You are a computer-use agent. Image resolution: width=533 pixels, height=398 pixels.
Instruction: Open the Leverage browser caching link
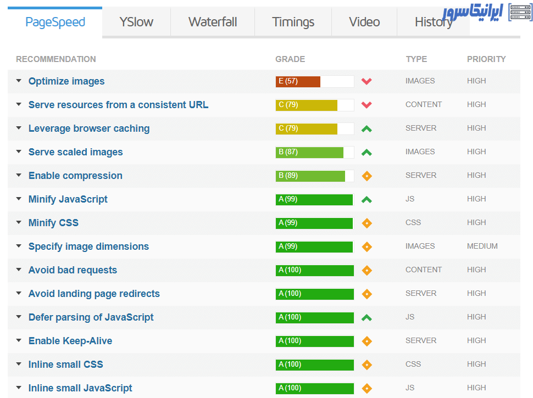[x=89, y=128]
